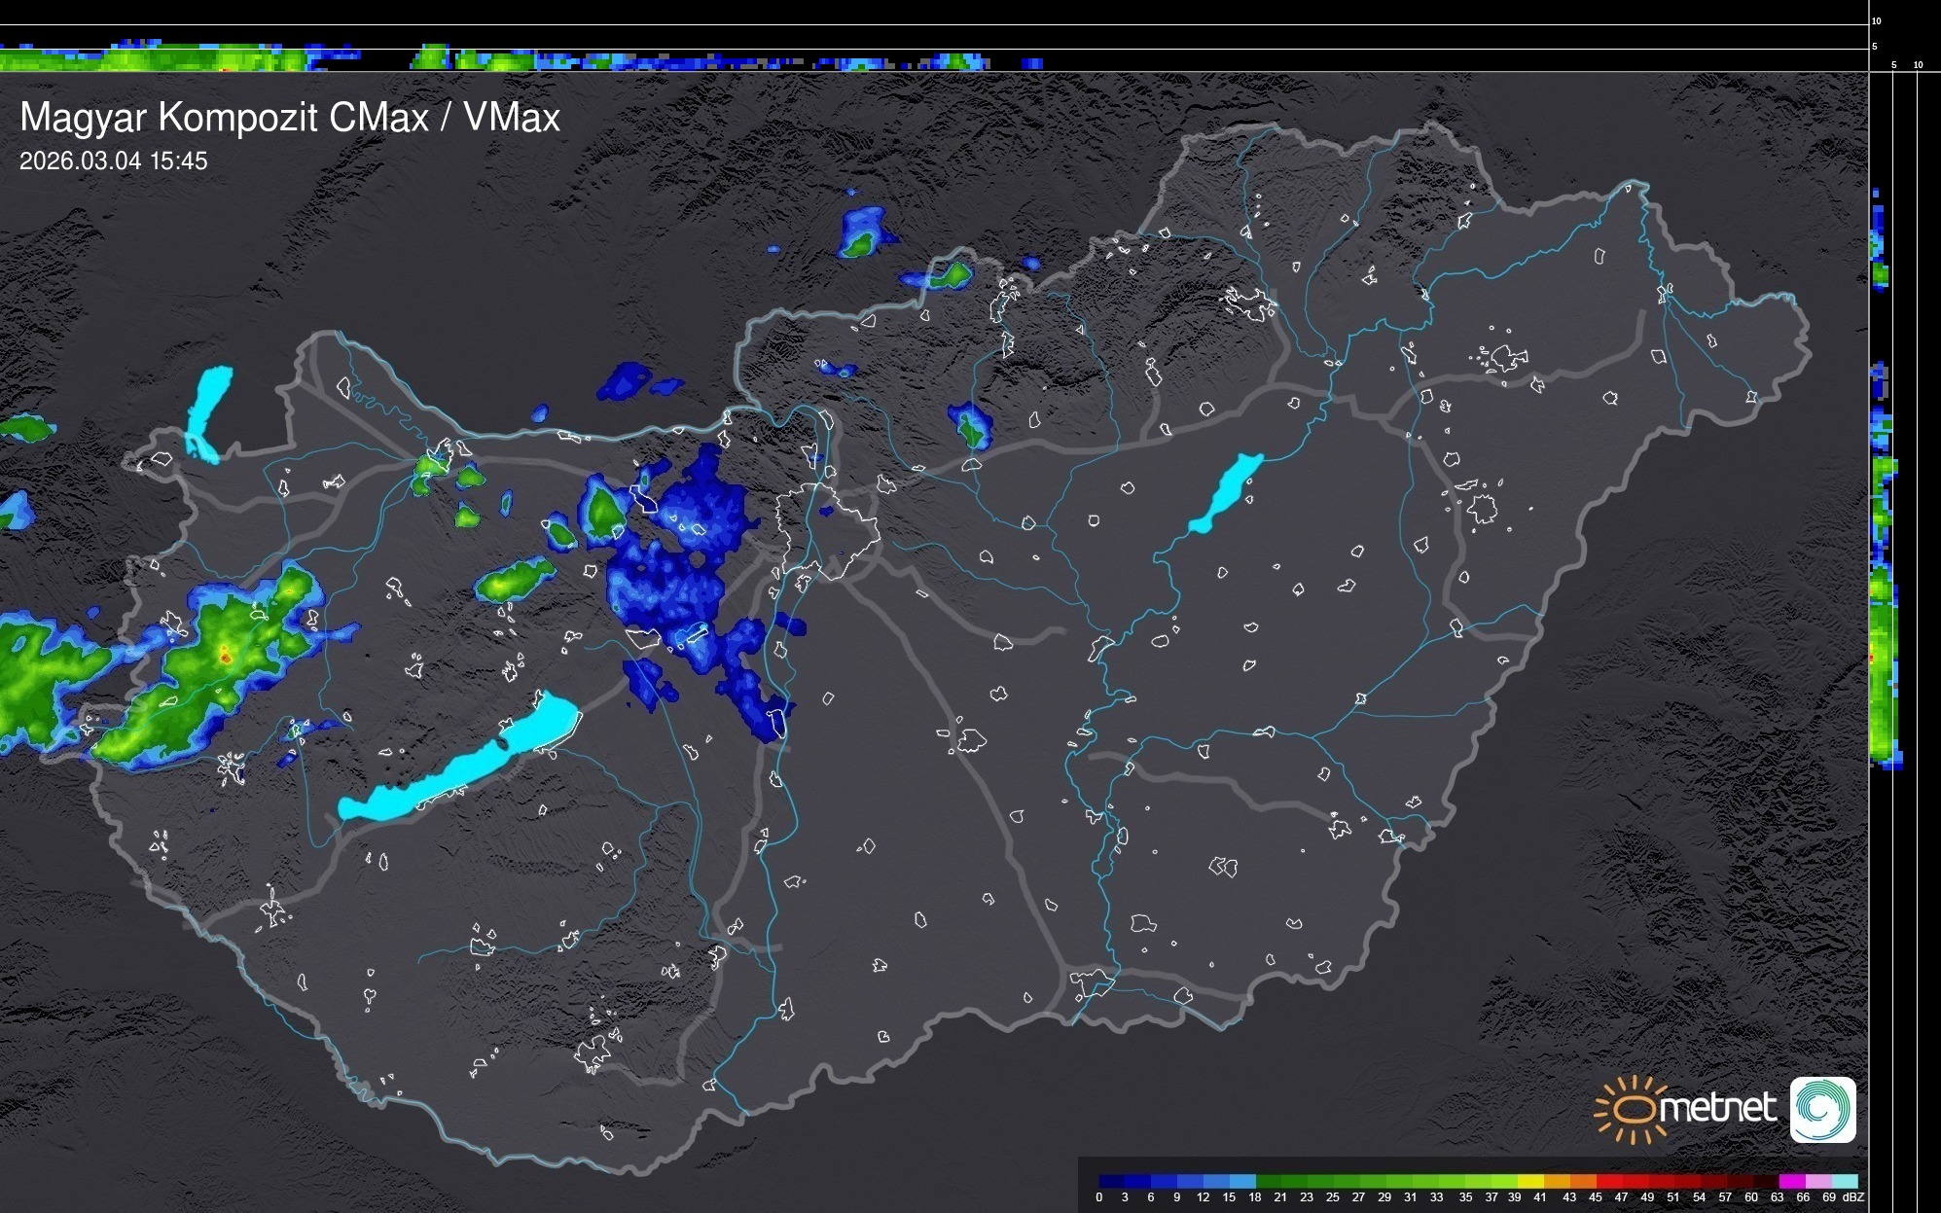Image resolution: width=1941 pixels, height=1213 pixels.
Task: Click the Magyar Kompozit CMax / VMax title
Action: coord(290,118)
